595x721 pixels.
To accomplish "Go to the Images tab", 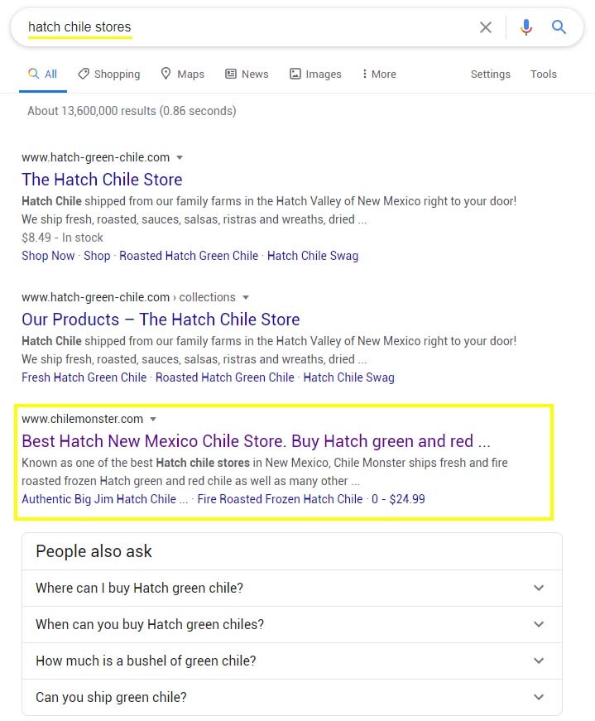I will tap(315, 74).
